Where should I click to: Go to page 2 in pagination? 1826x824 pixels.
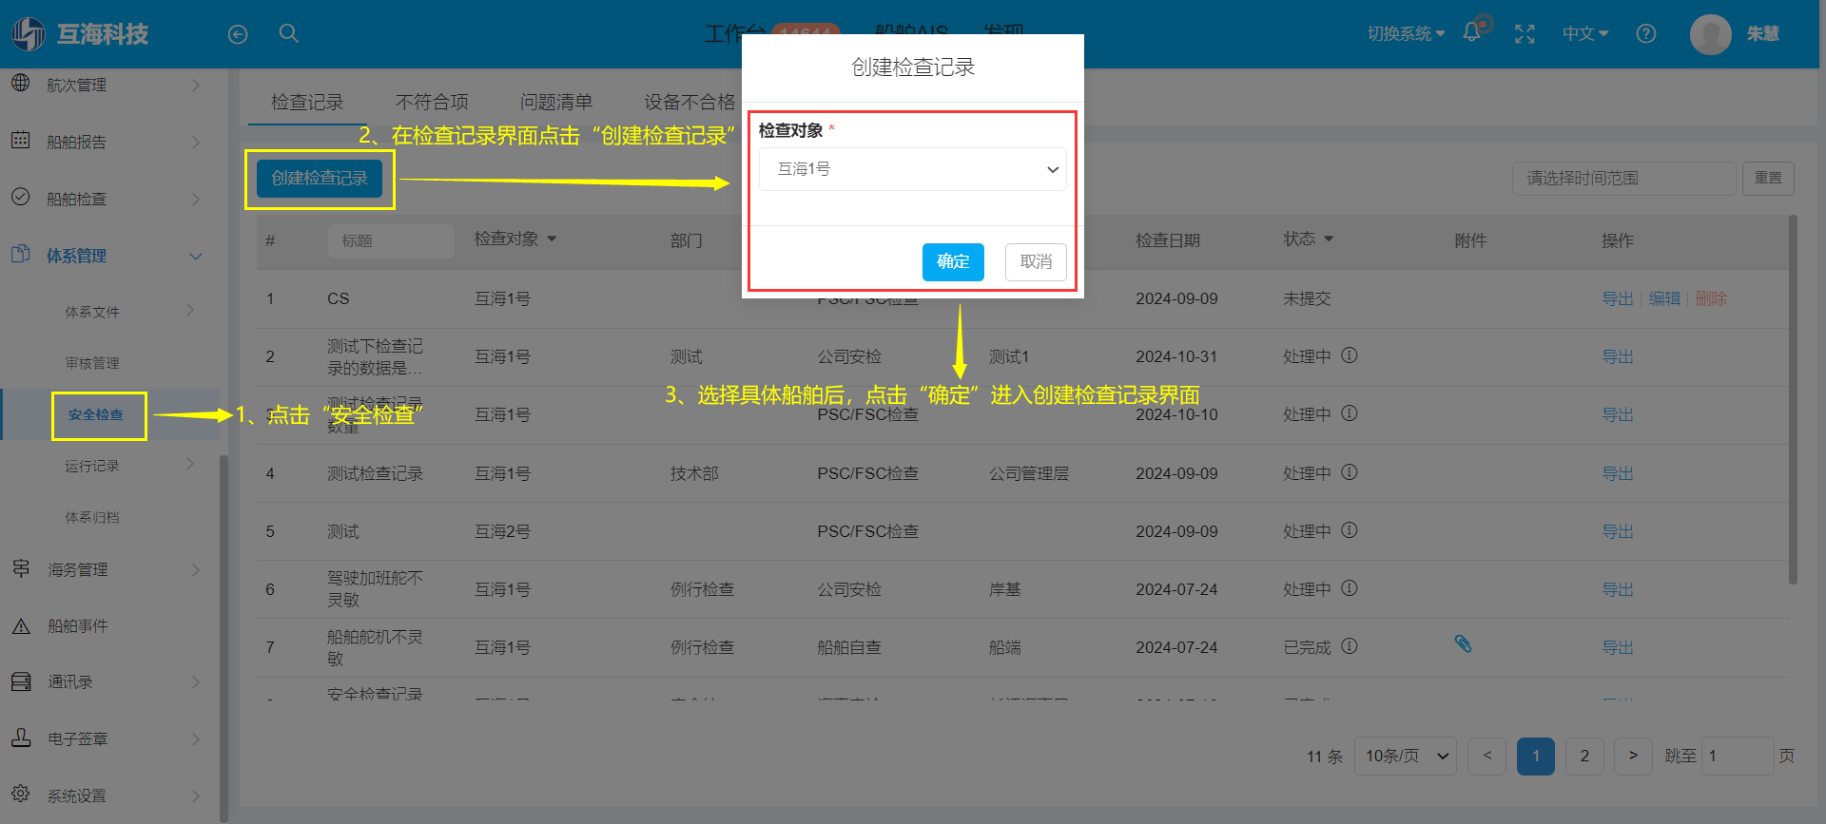click(x=1584, y=756)
